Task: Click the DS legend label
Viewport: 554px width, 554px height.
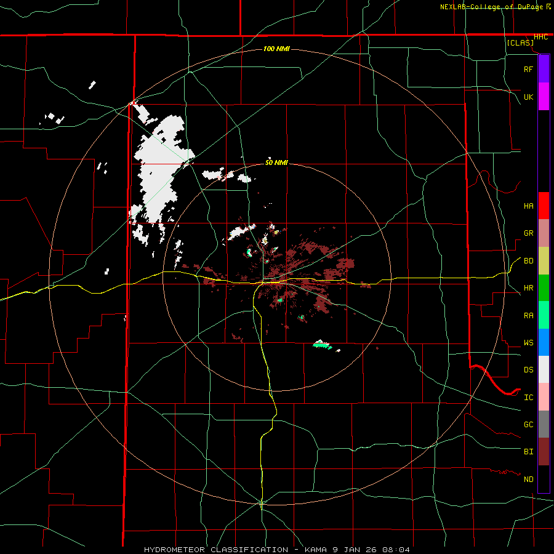Action: (x=528, y=369)
